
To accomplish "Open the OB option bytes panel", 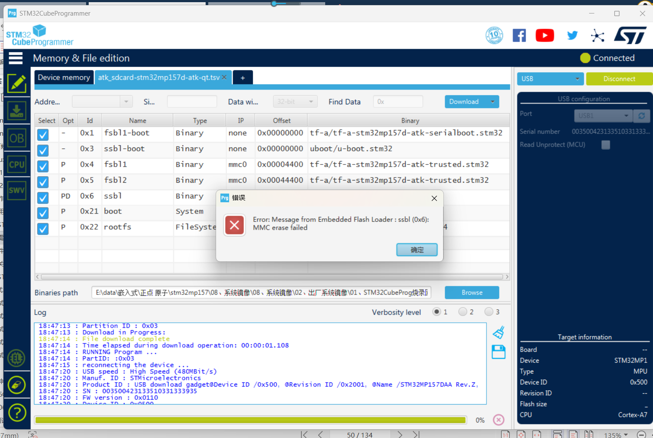I will click(x=17, y=138).
